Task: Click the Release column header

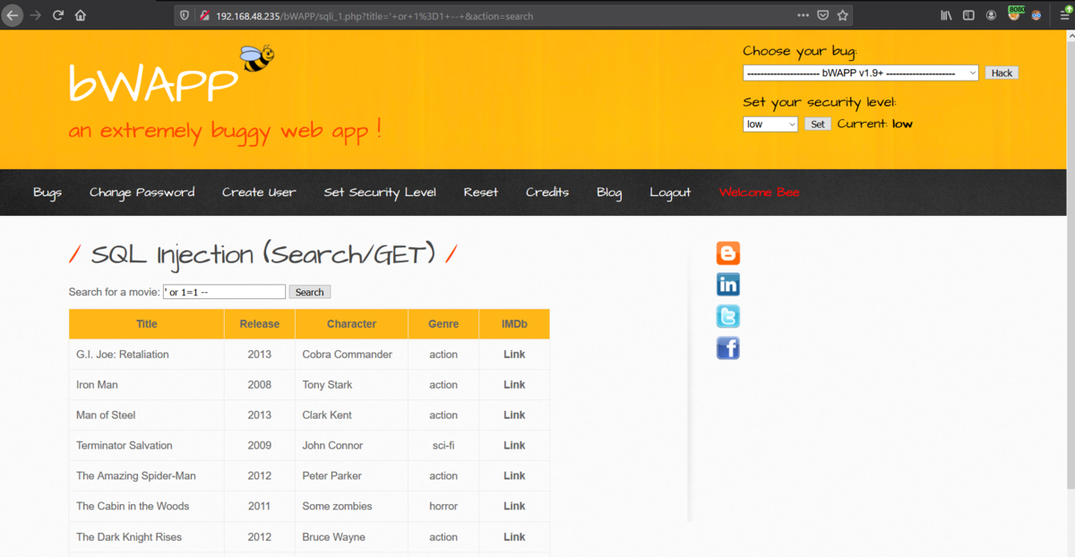Action: click(x=260, y=324)
